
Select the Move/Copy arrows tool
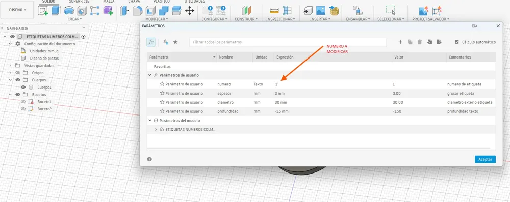[190, 11]
